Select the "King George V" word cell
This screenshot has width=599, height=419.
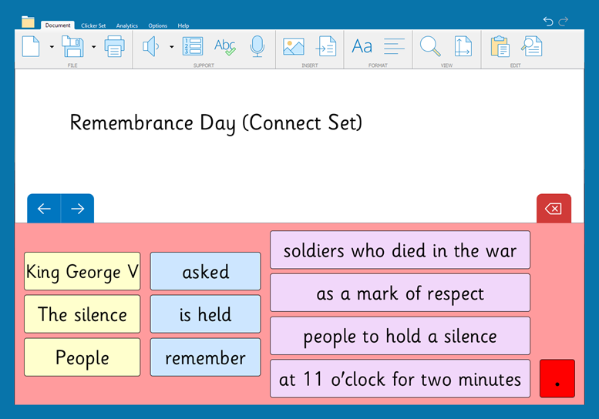(x=82, y=272)
